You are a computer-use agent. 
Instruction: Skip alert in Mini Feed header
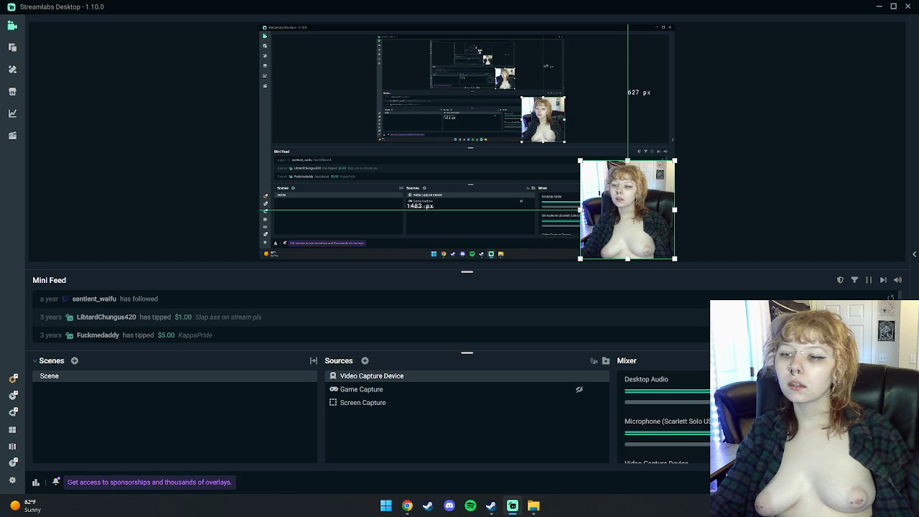tap(883, 280)
